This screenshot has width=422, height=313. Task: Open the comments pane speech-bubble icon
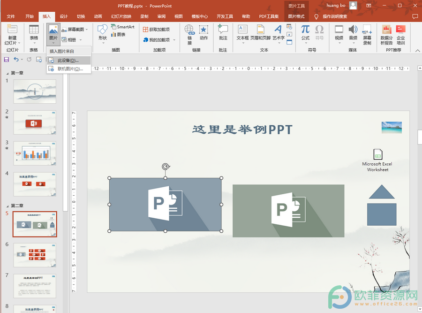[x=415, y=16]
